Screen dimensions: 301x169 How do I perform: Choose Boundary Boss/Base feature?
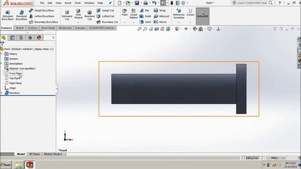click(43, 22)
